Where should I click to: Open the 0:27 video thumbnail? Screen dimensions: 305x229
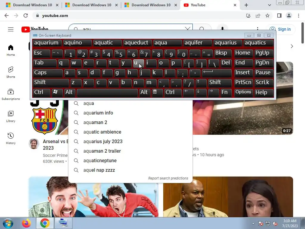tap(243, 117)
